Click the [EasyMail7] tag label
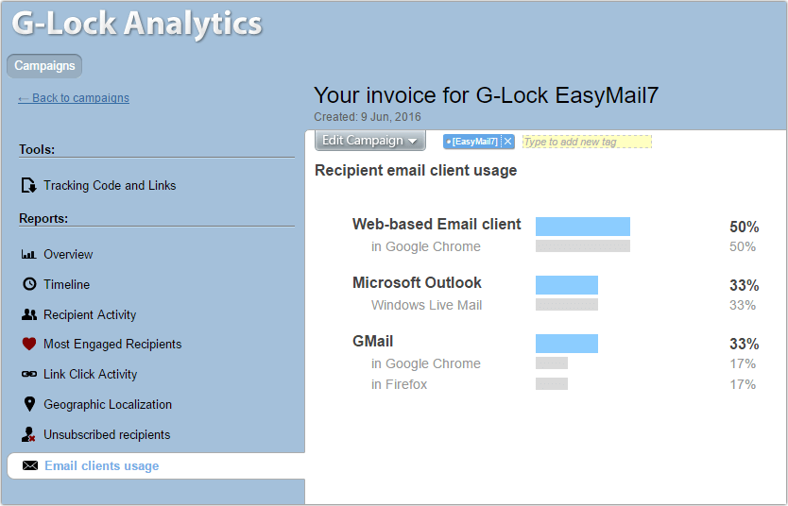 [x=474, y=142]
